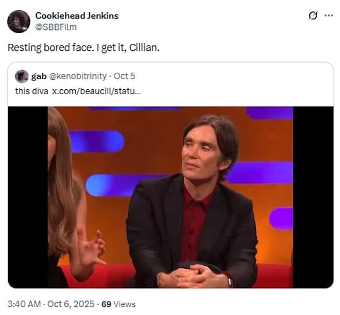Open gab's display name in quoted post
This screenshot has height=315, width=340.
[x=39, y=76]
